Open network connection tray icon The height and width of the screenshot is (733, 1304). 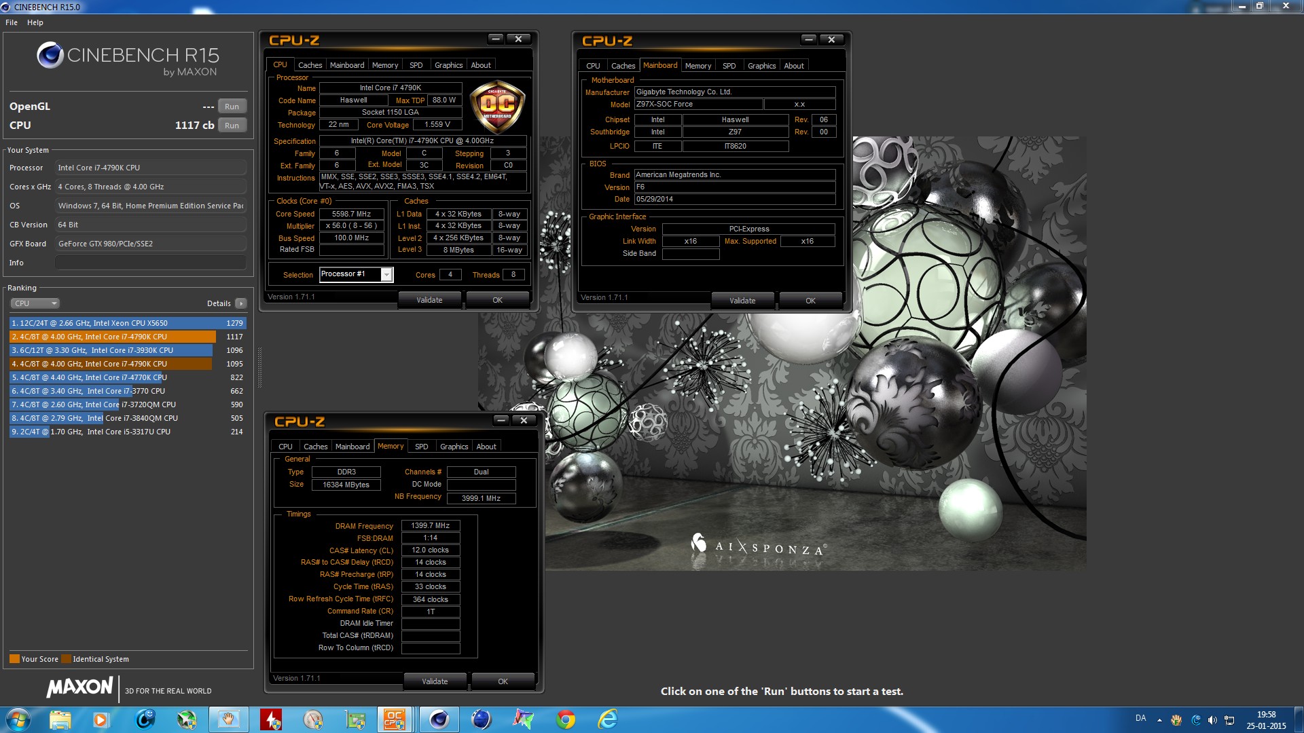(x=1229, y=720)
